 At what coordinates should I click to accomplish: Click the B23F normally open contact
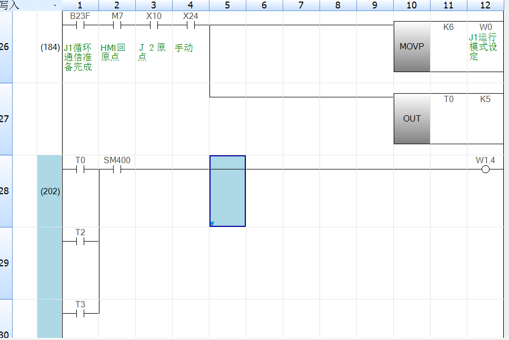point(80,25)
